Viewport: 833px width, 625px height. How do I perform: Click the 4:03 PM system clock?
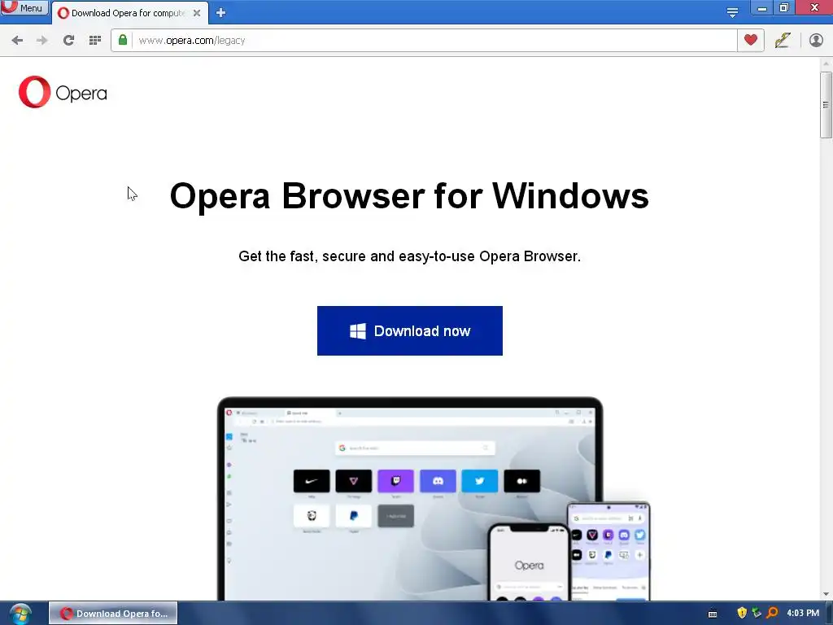point(803,613)
